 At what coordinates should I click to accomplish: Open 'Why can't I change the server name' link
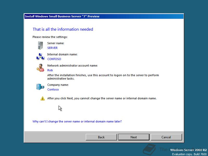[77, 121]
